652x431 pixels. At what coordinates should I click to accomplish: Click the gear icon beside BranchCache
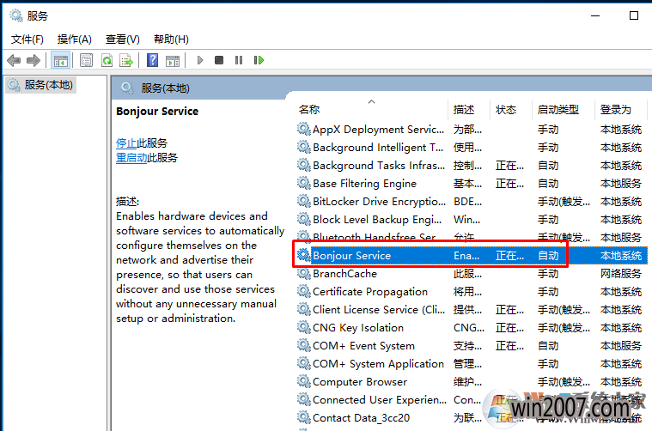pos(304,274)
